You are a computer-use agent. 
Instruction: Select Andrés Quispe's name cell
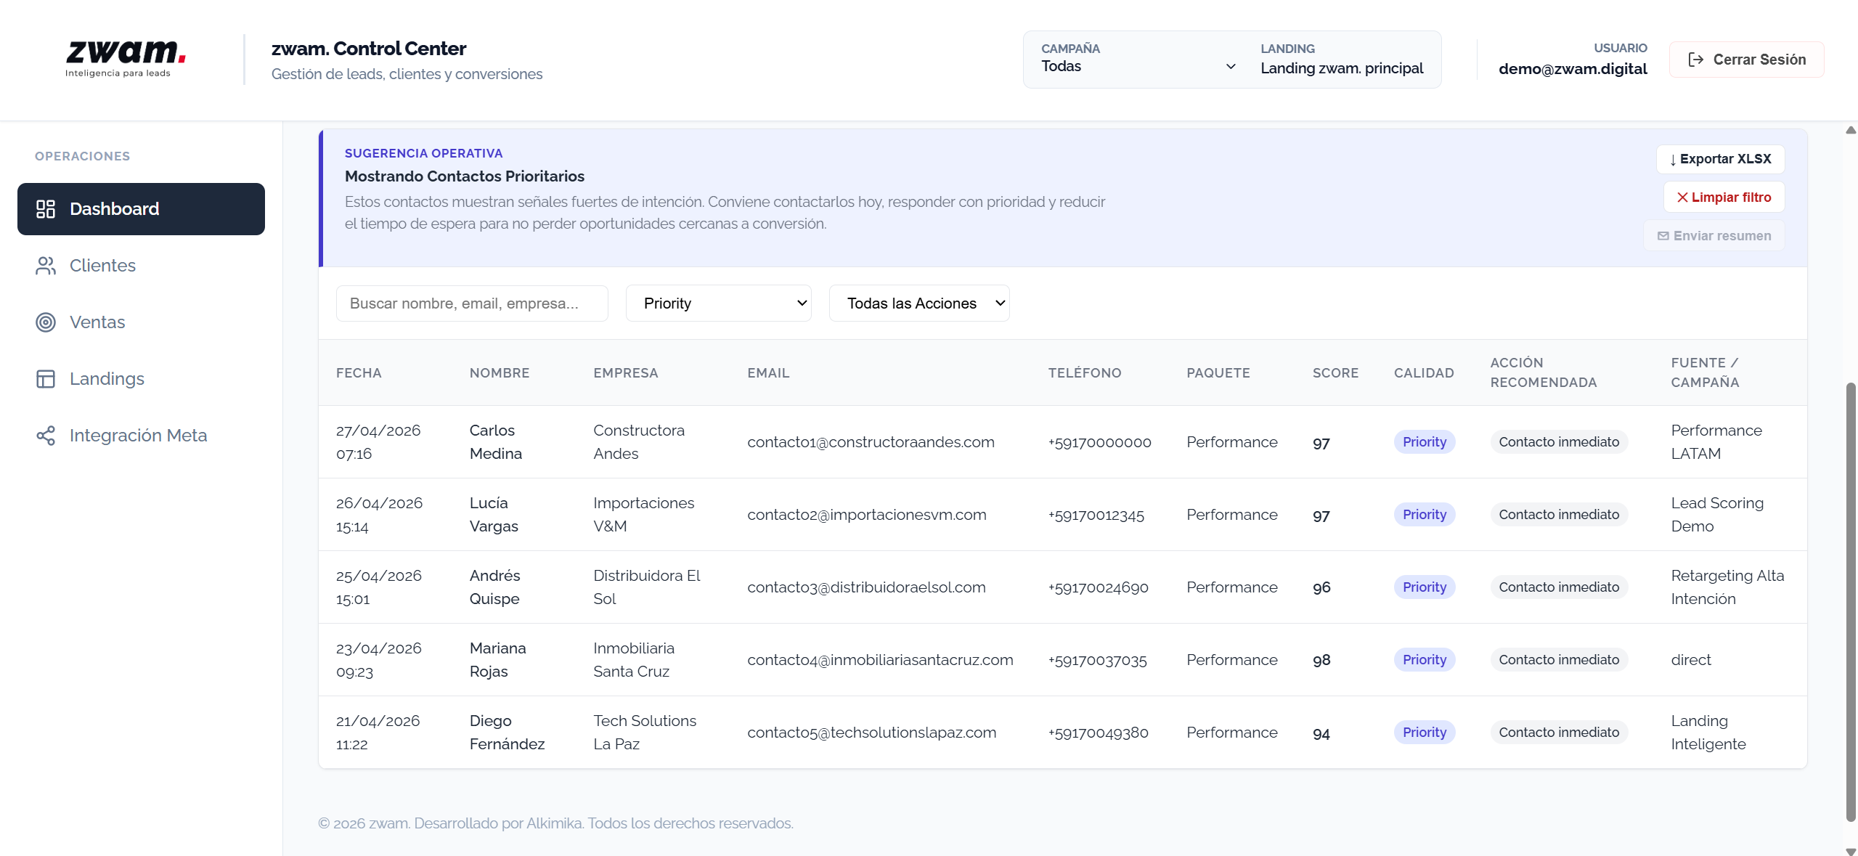pyautogui.click(x=495, y=587)
